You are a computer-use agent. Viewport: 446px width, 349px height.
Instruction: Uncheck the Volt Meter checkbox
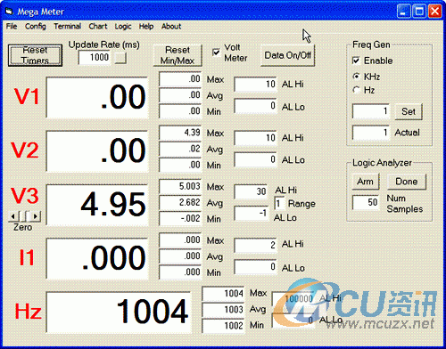[216, 53]
